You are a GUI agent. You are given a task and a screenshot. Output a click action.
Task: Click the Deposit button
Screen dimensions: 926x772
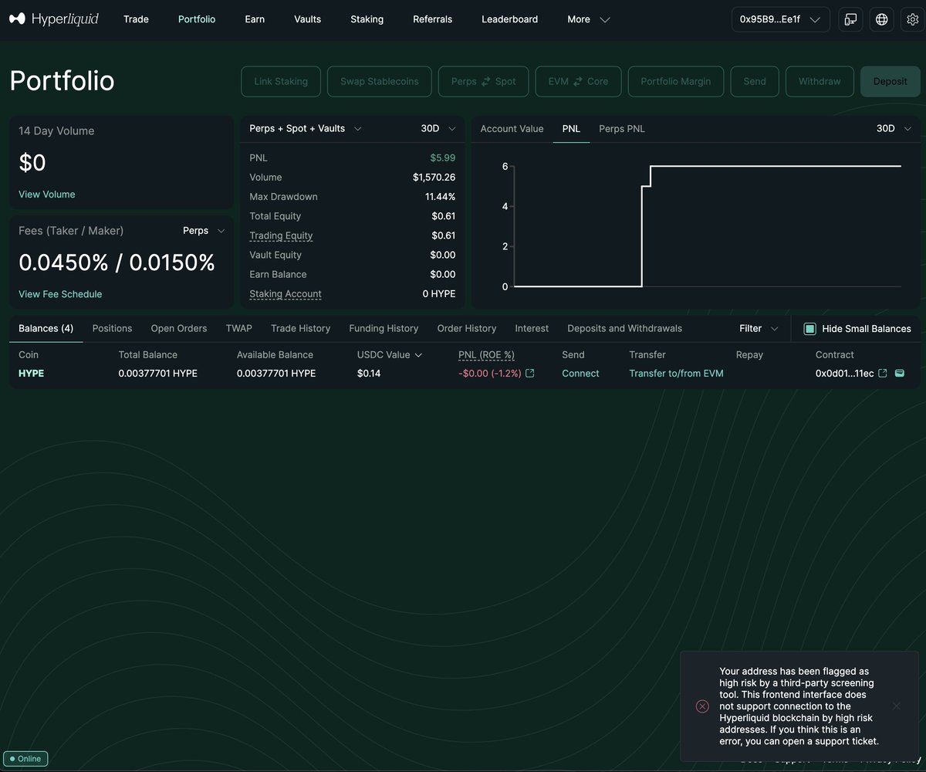890,82
